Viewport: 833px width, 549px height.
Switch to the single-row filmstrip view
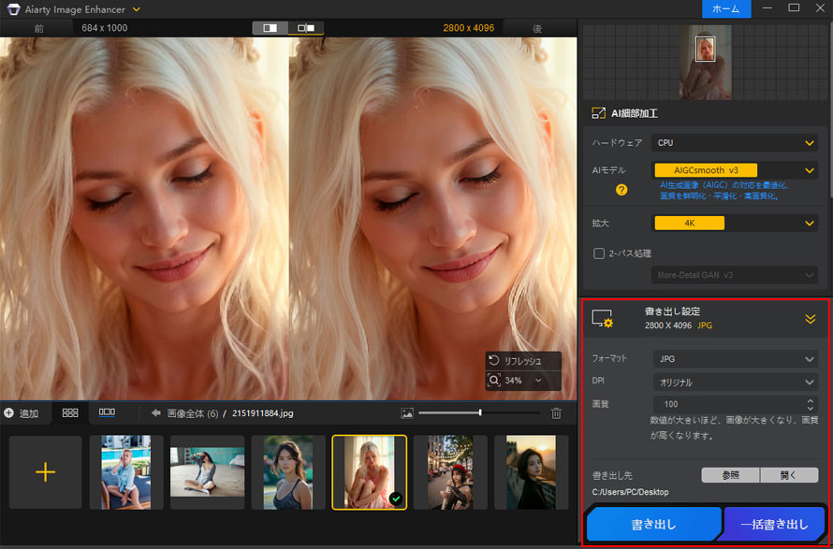point(107,412)
